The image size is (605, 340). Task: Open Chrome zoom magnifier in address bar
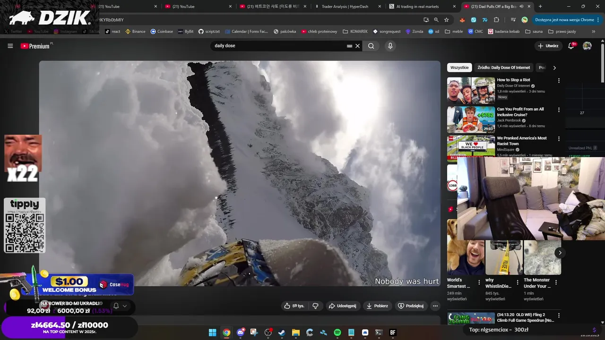tap(436, 20)
